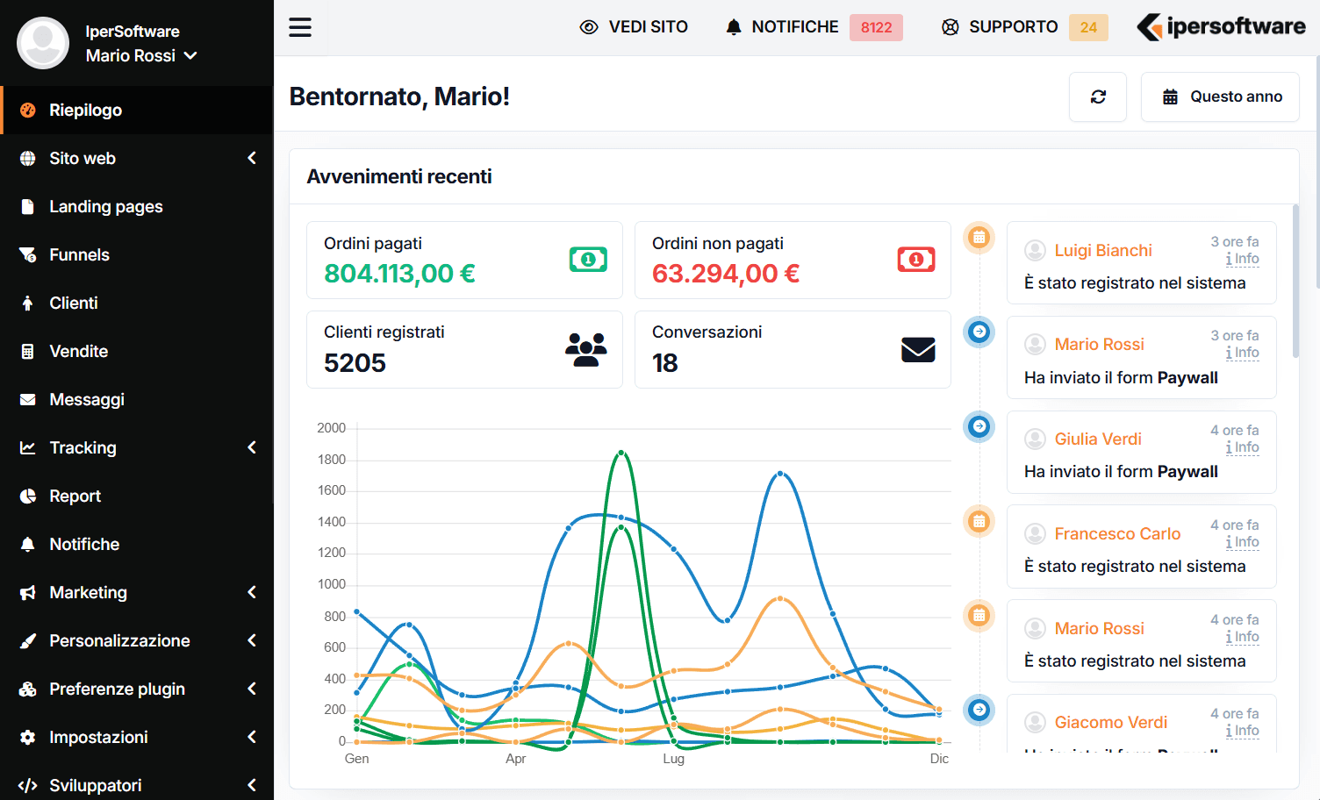Image resolution: width=1320 pixels, height=800 pixels.
Task: Go to Landing pages in sidebar
Action: [106, 207]
